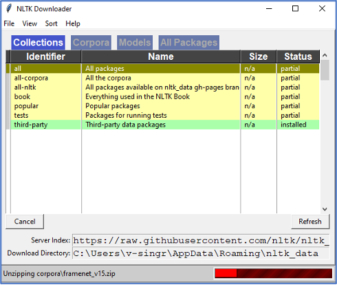Viewport: 337px width, 285px height.
Task: Sort by the Identifier column header
Action: 45,56
